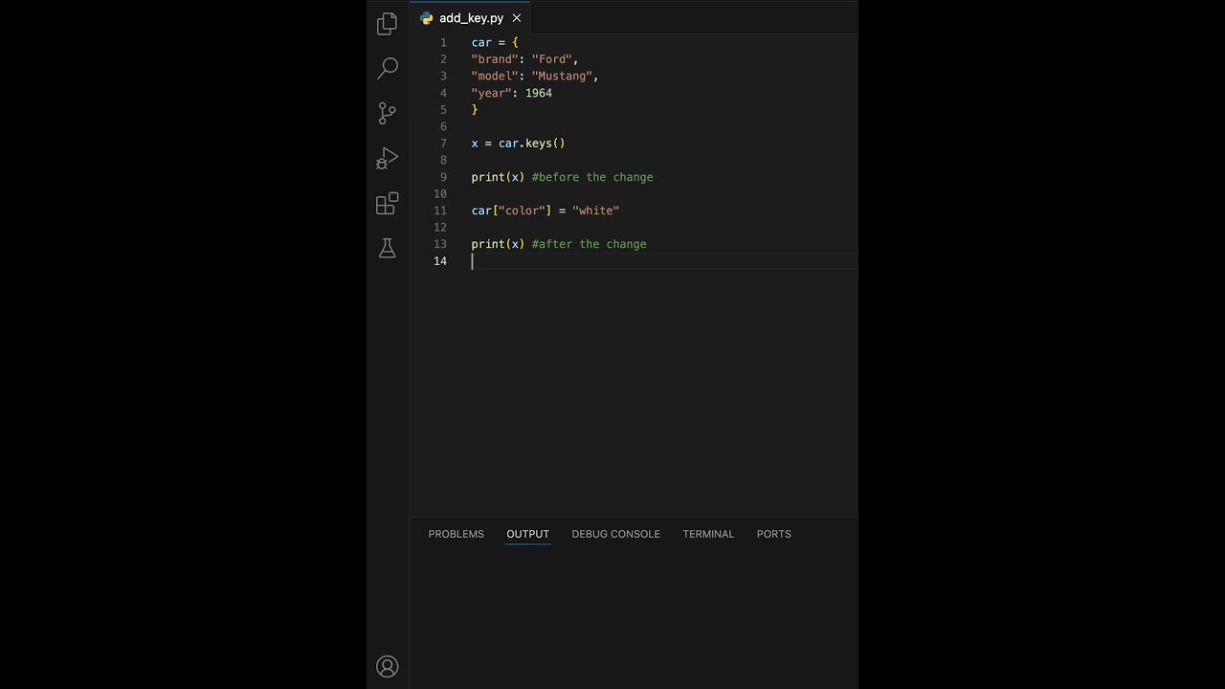Click print(x) on line 13
The width and height of the screenshot is (1225, 689).
coord(498,244)
